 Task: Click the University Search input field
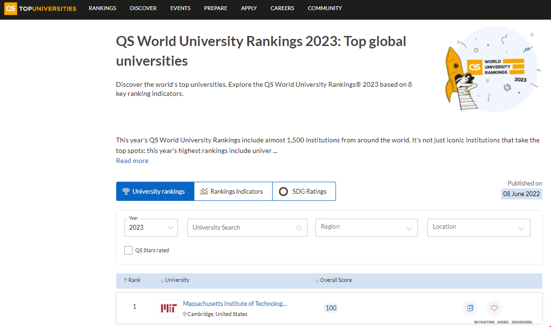pos(247,227)
